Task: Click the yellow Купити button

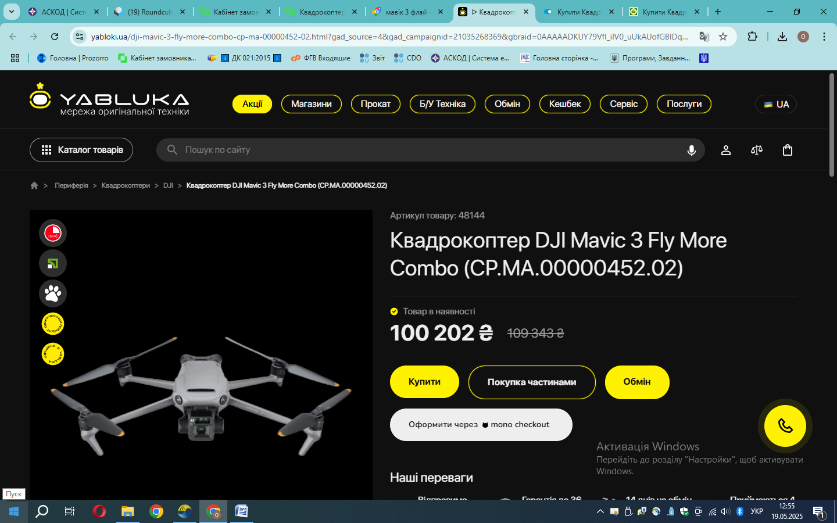Action: tap(424, 382)
